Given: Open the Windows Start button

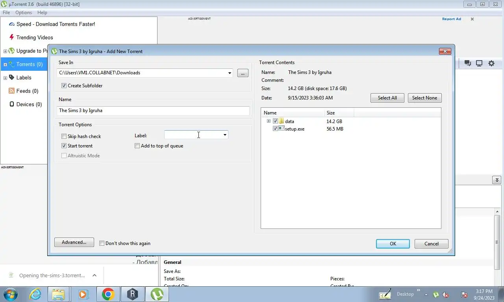Looking at the screenshot, I should [x=11, y=294].
